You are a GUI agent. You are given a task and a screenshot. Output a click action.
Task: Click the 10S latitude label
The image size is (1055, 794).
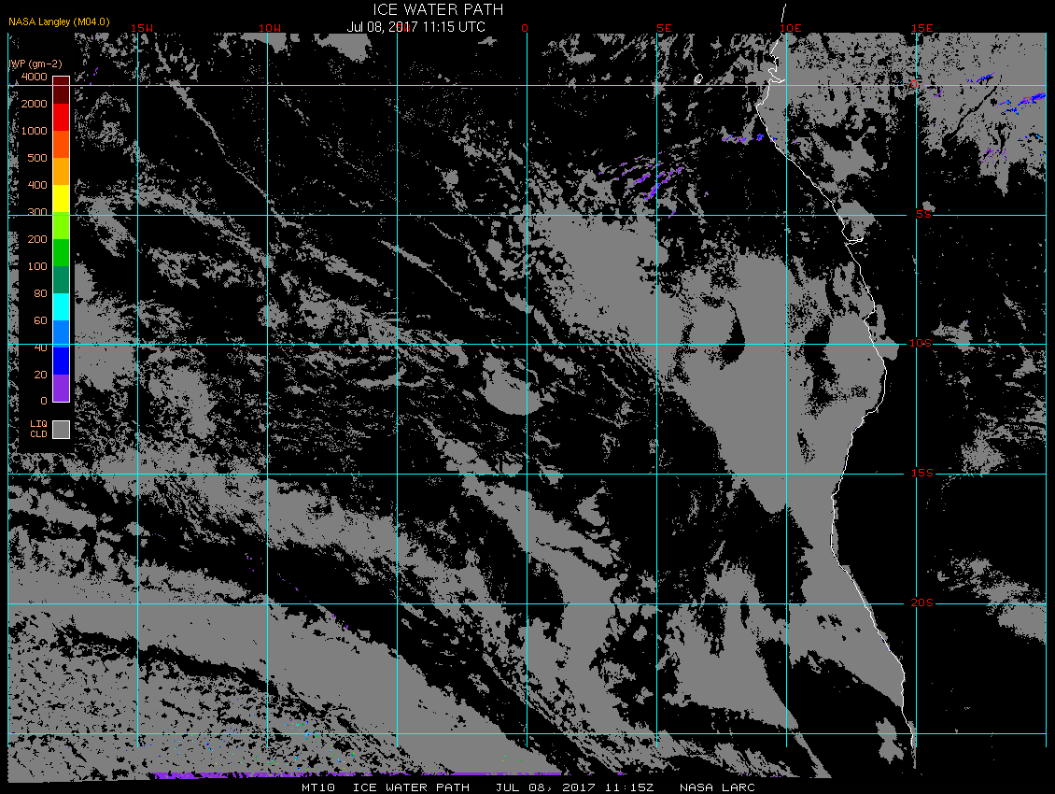click(921, 344)
